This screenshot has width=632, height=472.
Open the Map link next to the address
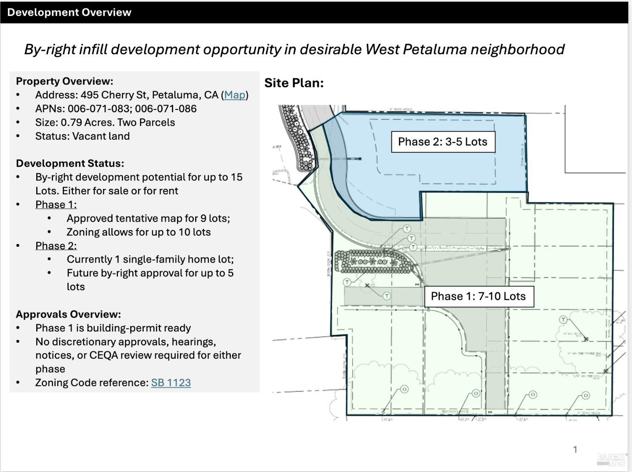click(x=235, y=95)
